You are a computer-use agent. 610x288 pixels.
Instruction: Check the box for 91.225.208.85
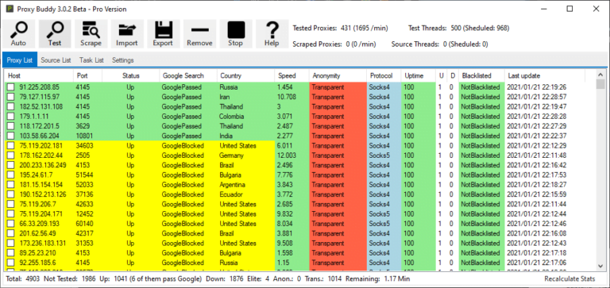click(x=11, y=87)
